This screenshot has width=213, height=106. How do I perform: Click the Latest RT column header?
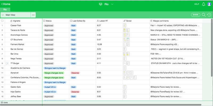[109, 21]
